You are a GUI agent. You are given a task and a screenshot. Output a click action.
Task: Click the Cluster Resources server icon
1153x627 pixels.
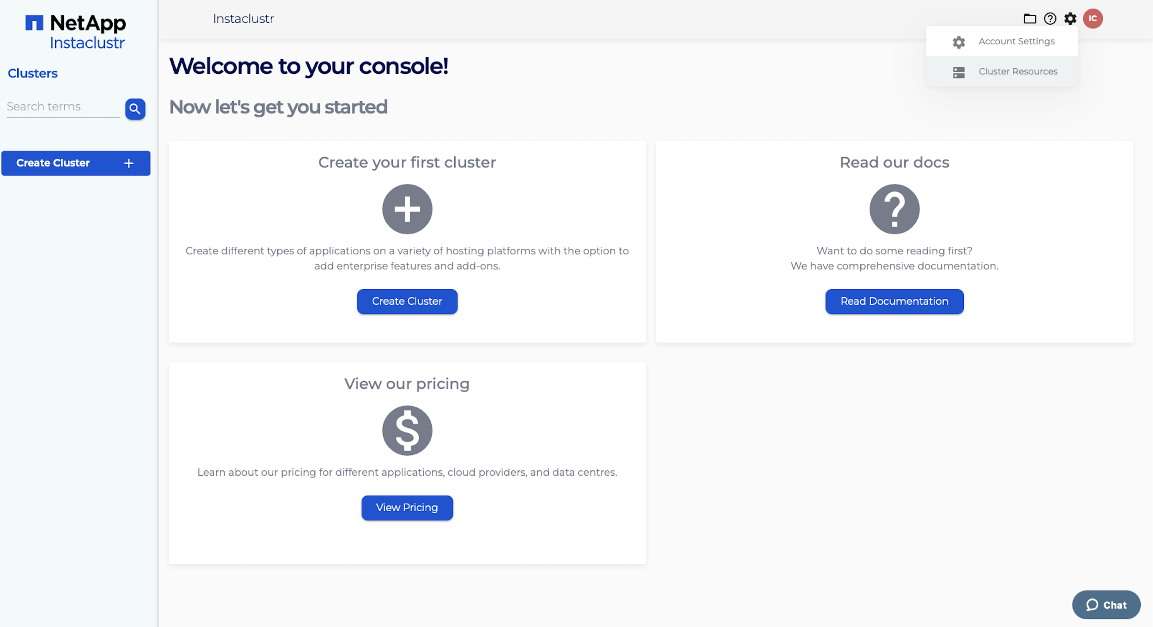959,72
